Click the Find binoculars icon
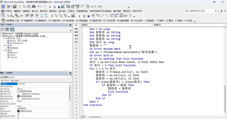227x119 pixels. tap(34, 7)
